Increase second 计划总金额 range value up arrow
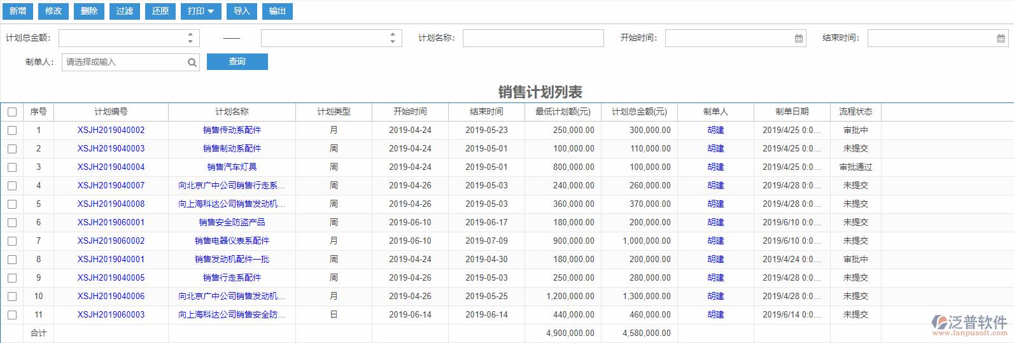Viewport: 1014px width, 343px height. pyautogui.click(x=393, y=34)
